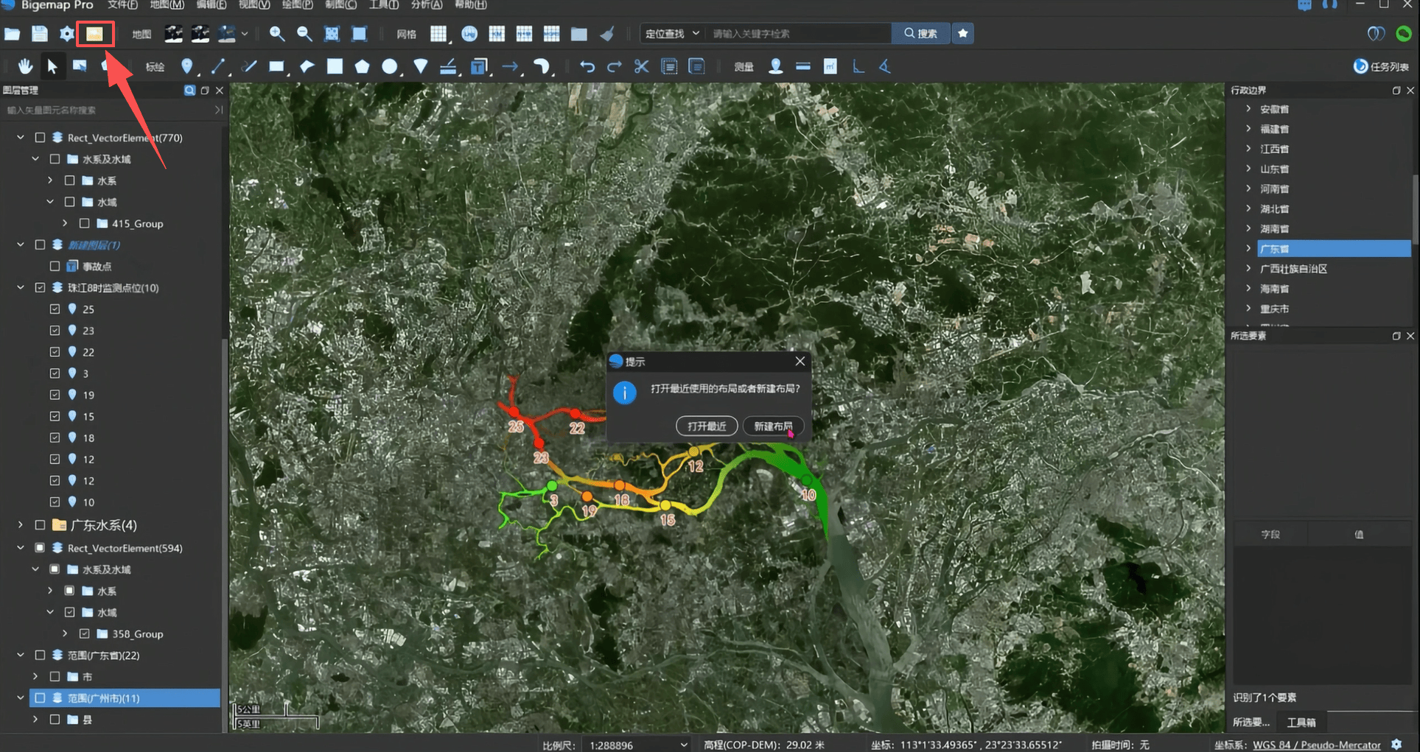Open the 任务列表 task list
The width and height of the screenshot is (1420, 752).
point(1382,67)
